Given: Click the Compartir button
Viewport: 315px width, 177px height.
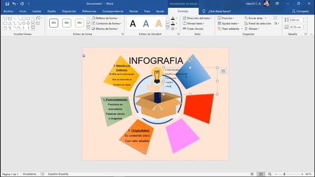Looking at the screenshot, I should 301,11.
